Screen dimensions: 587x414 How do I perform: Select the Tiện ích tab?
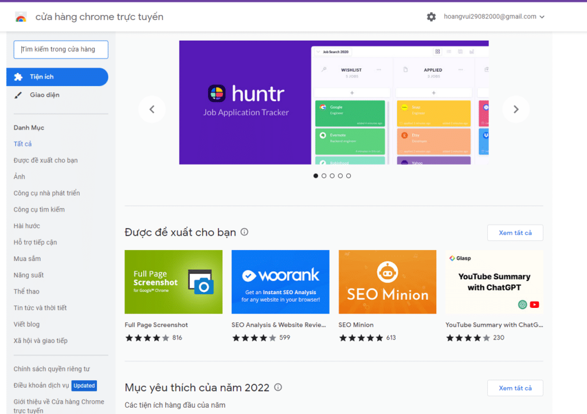tap(57, 77)
